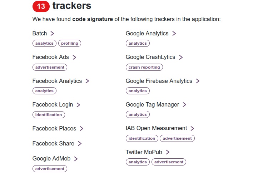253x173 pixels.
Task: Click the chevron next to Google Analytics
Action: [174, 33]
